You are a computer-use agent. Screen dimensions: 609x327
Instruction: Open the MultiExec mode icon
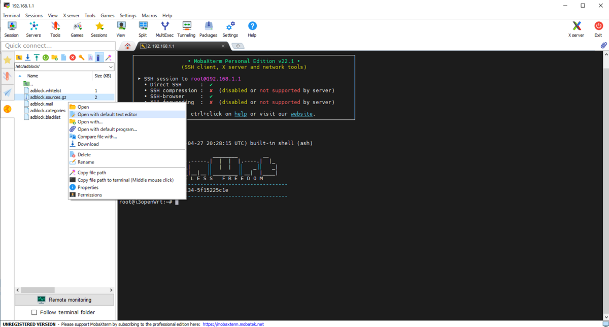coord(164,29)
